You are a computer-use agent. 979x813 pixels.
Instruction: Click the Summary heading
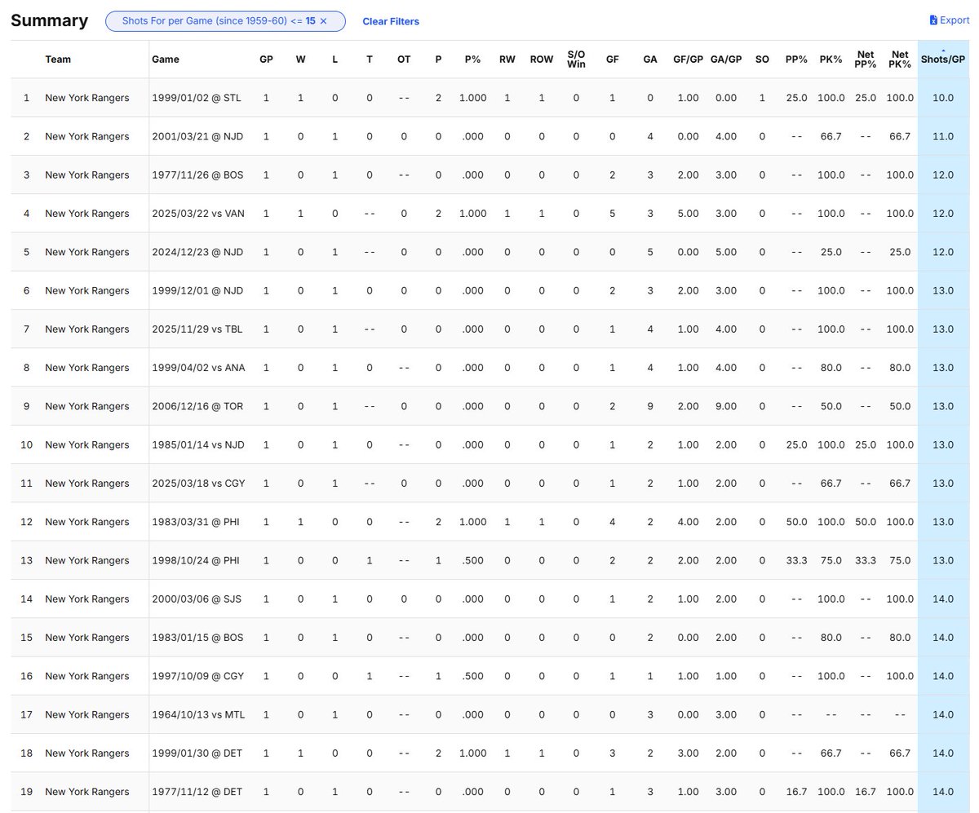click(x=50, y=21)
